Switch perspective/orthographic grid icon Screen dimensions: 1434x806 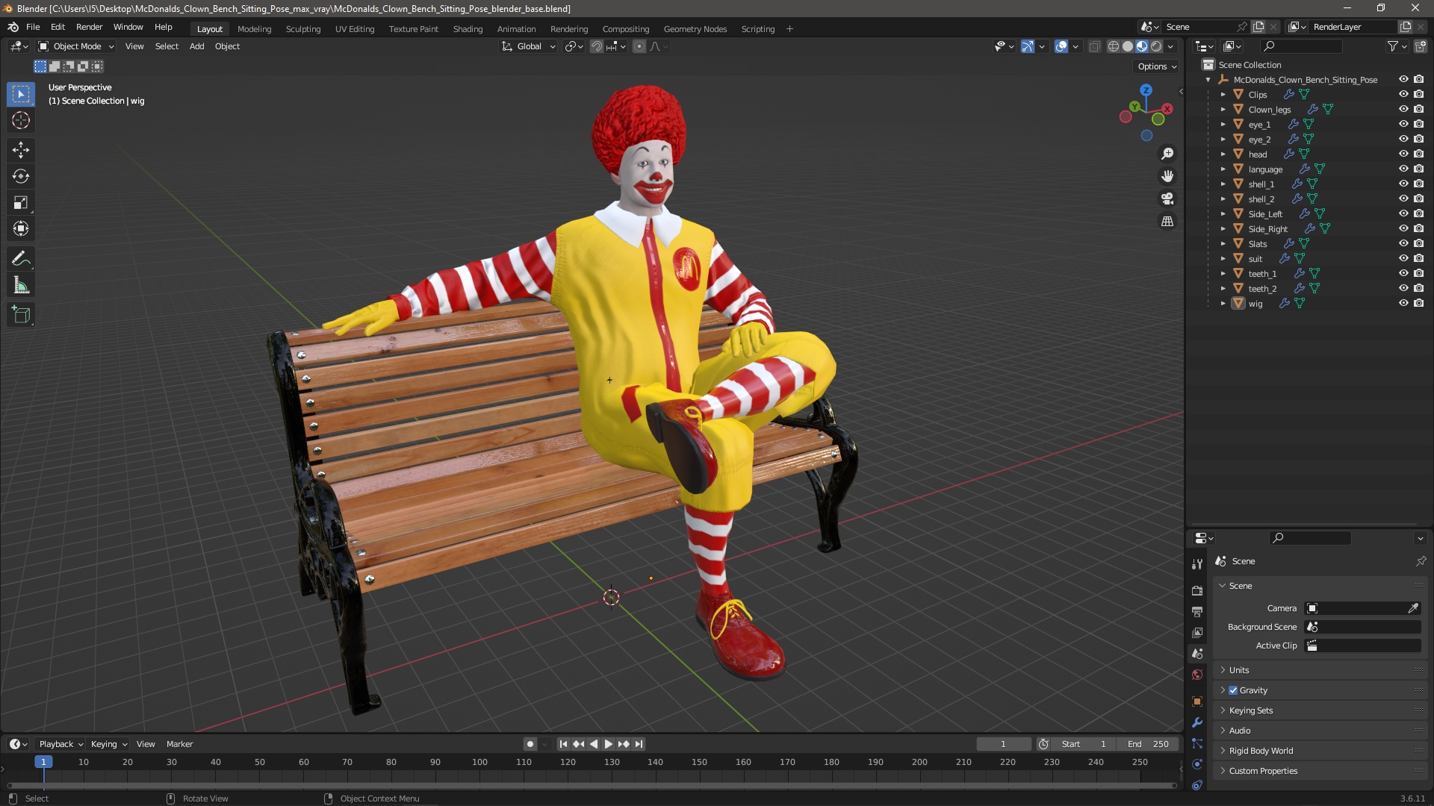[1167, 221]
